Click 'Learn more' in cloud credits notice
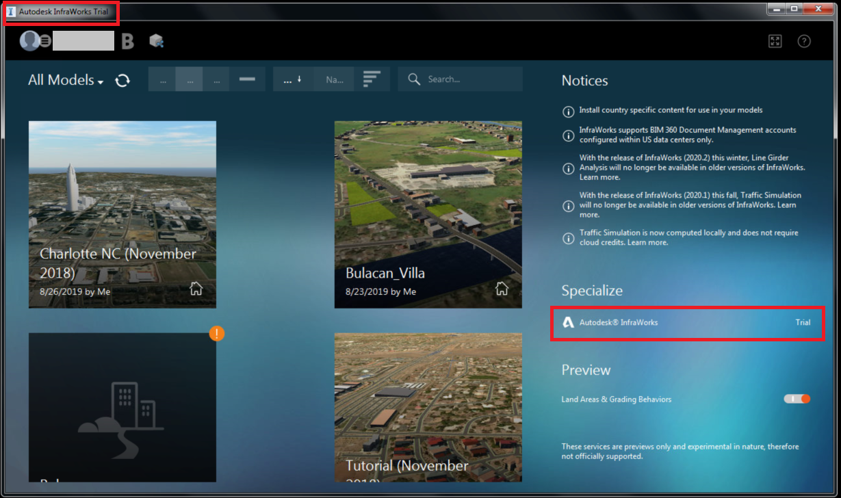841x498 pixels. pyautogui.click(x=647, y=242)
